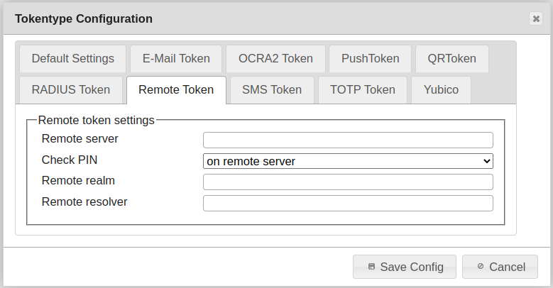The image size is (553, 288).
Task: Switch to the RADIUS Token tab
Action: click(71, 90)
